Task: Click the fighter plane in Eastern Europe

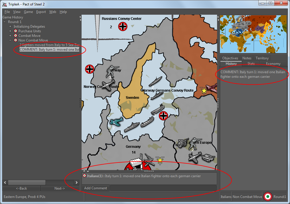Action: point(195,157)
